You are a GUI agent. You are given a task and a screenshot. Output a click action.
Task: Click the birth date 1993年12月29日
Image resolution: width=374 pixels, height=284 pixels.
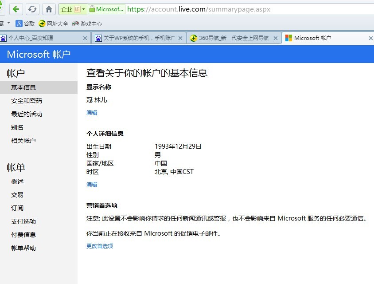(x=178, y=146)
